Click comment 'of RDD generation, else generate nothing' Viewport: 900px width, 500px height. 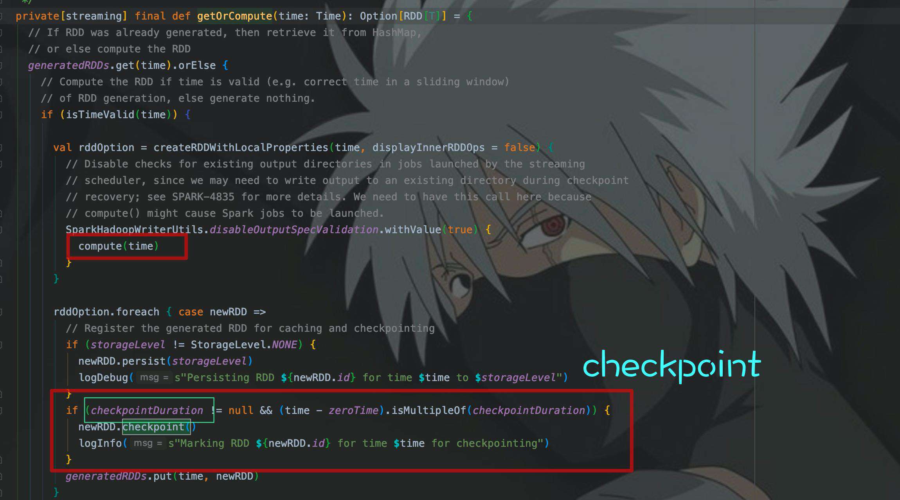(x=178, y=98)
